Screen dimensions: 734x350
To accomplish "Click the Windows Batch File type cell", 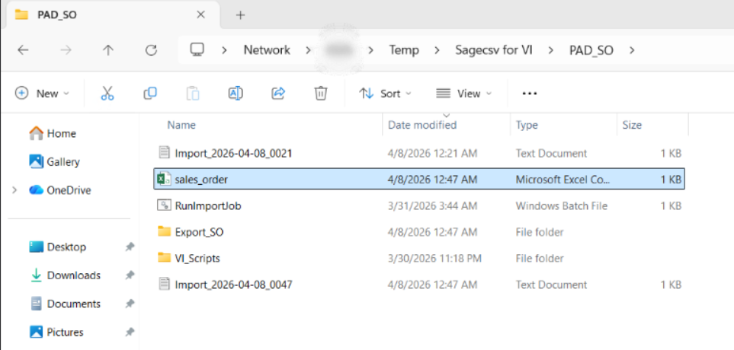I will pos(561,205).
